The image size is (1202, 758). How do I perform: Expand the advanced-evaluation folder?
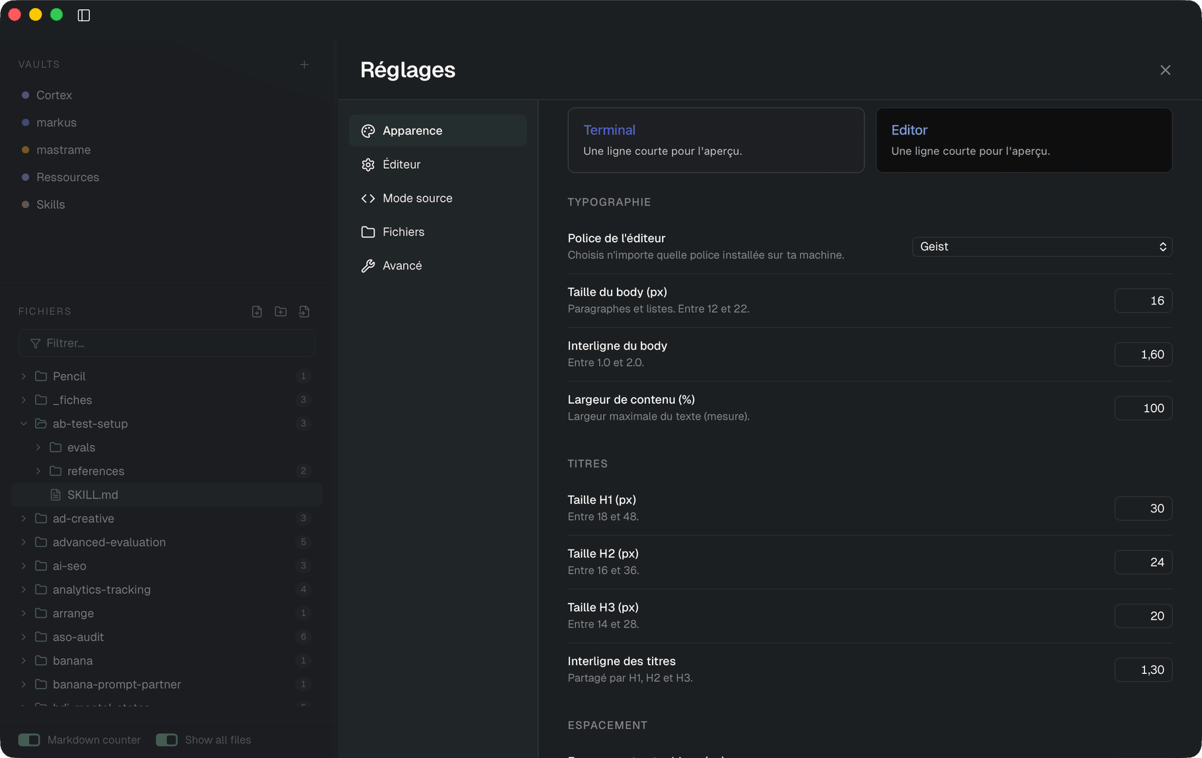[x=24, y=542]
